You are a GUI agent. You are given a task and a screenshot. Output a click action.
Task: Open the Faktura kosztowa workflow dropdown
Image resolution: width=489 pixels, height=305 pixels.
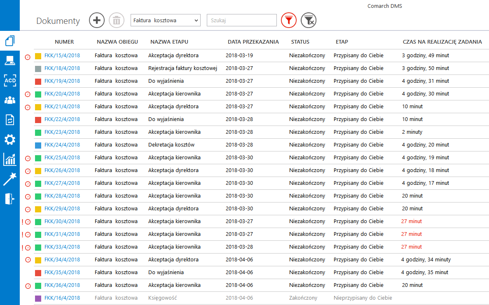[x=165, y=20]
